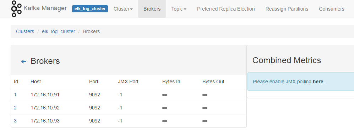Open broker Id 3 link
Screen dimensions: 354x138
click(x=15, y=121)
